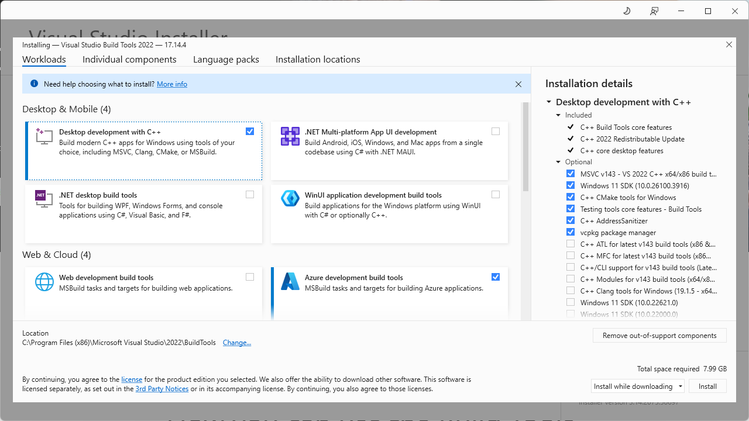Image resolution: width=749 pixels, height=421 pixels.
Task: Click the Azure development build tools icon
Action: click(290, 281)
